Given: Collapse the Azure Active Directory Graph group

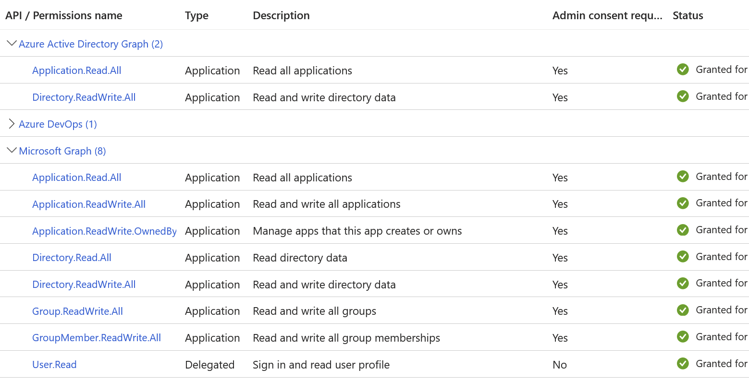Looking at the screenshot, I should 12,44.
